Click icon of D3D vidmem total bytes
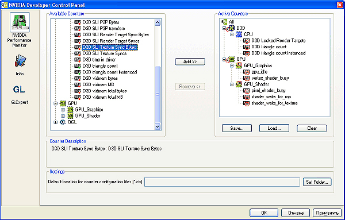Screen dimensions: 345x220 pos(78,91)
